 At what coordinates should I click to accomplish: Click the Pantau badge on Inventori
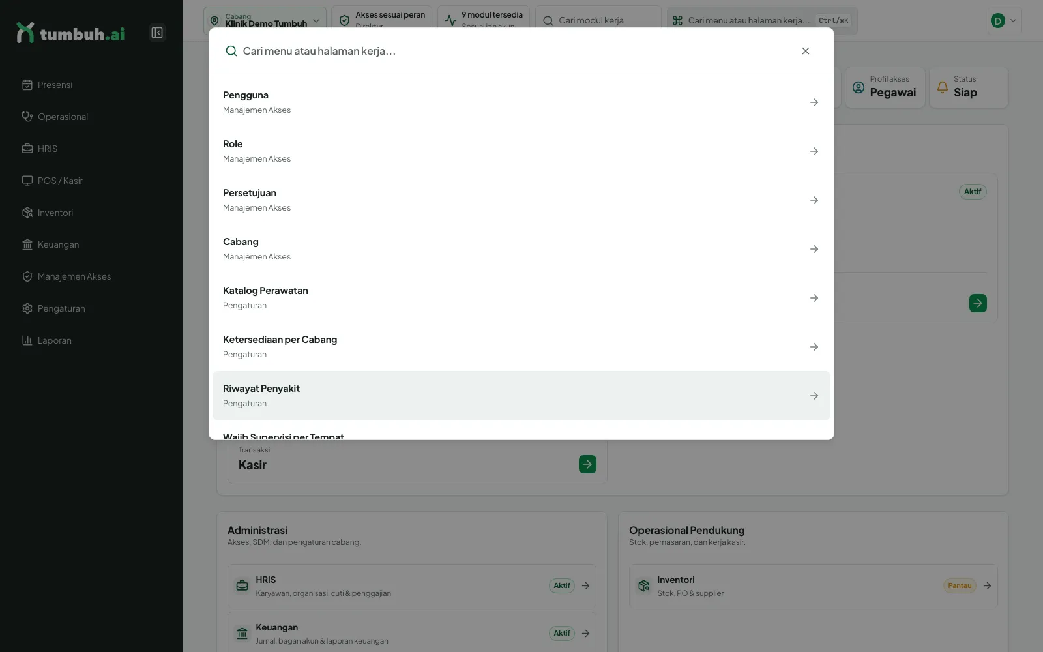click(x=960, y=585)
